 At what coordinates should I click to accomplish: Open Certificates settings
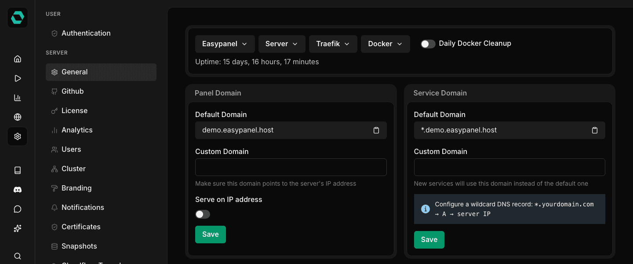click(101, 227)
